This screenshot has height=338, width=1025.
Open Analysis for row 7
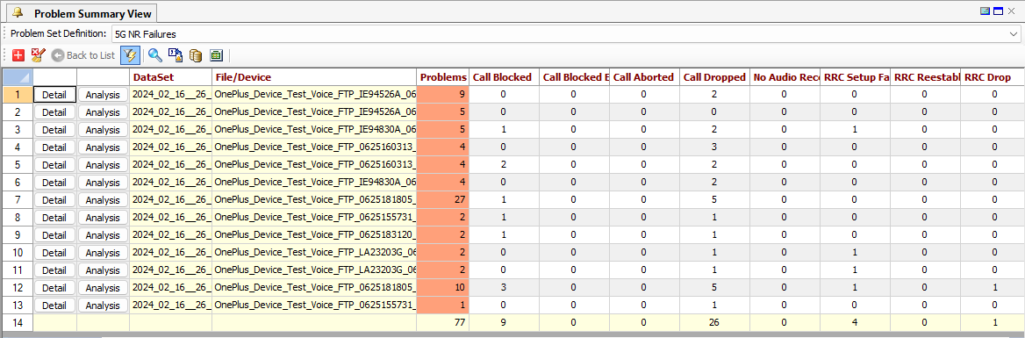[x=104, y=200]
